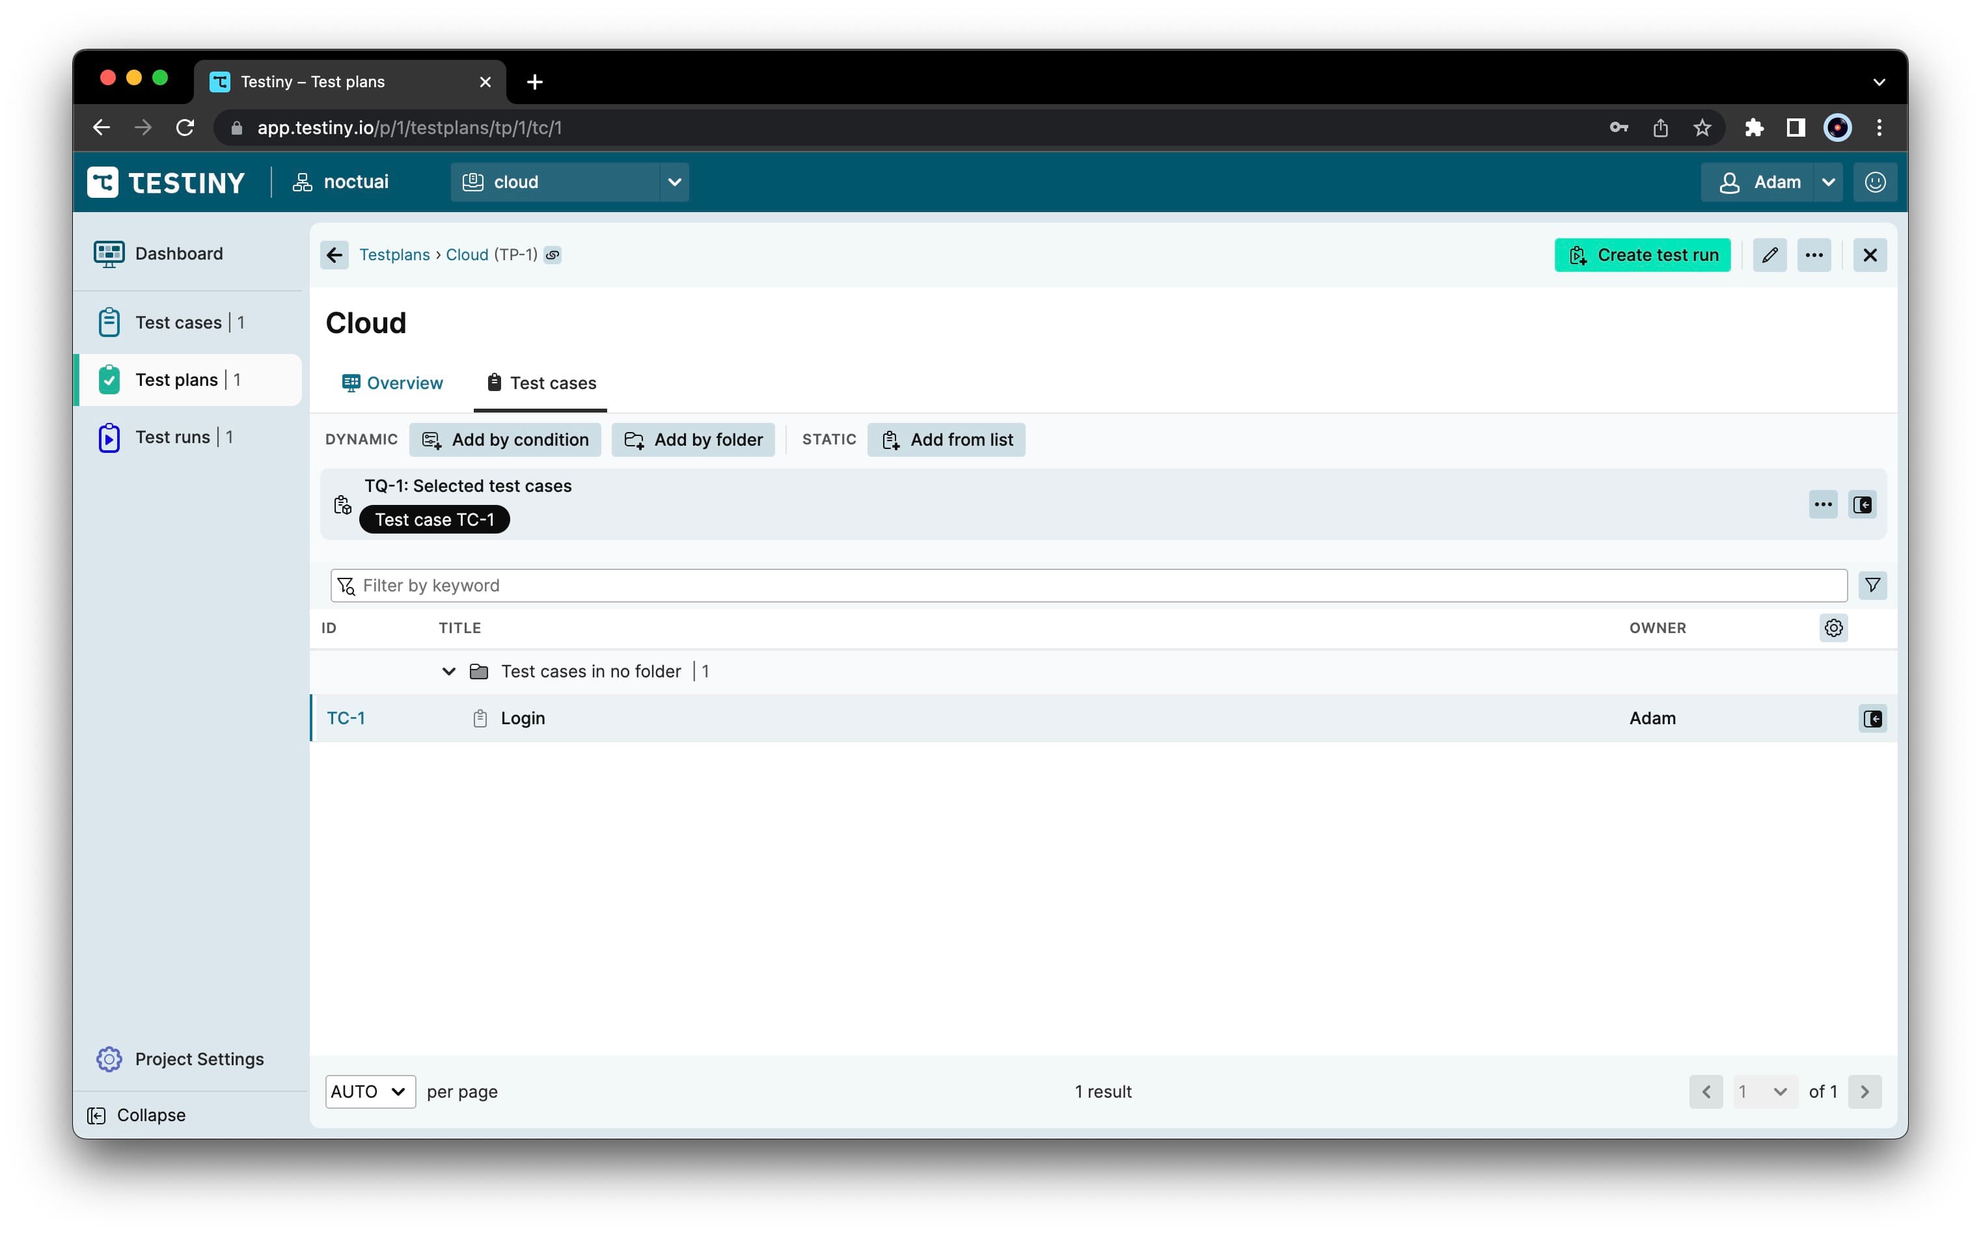Switch to the Overview tab
The image size is (1981, 1235).
393,383
